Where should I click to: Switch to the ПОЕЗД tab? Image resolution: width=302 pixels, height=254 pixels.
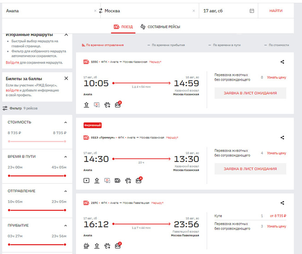tap(123, 27)
